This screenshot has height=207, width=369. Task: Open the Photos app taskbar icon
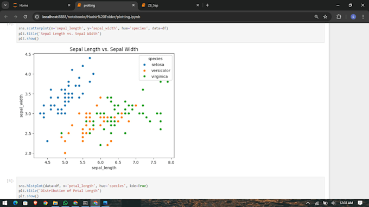[x=105, y=203]
